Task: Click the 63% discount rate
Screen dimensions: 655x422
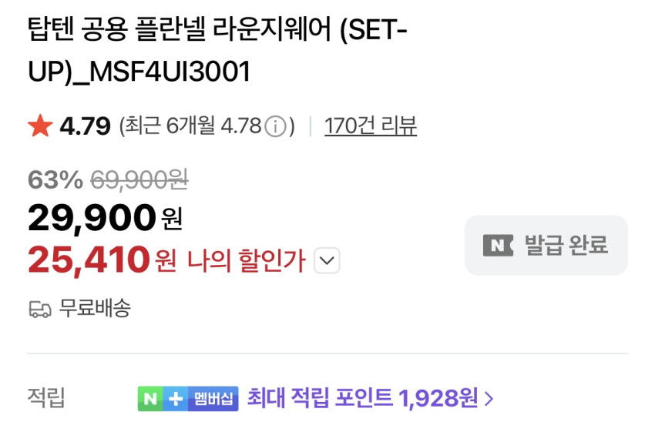Action: [55, 179]
